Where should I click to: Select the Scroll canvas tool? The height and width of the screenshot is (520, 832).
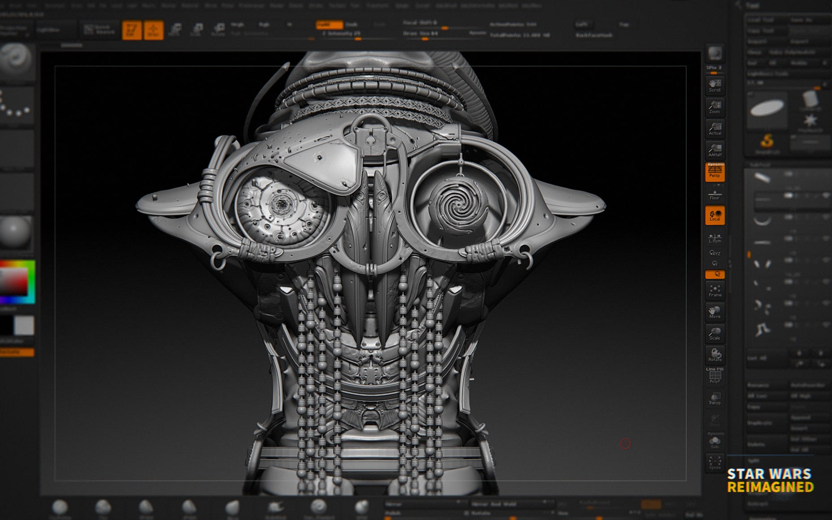(715, 85)
